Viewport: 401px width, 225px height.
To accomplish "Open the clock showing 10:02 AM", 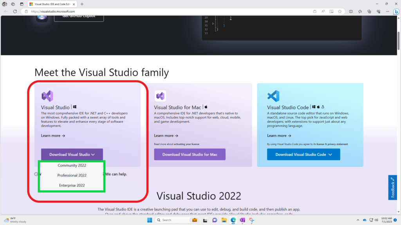I will pos(387,220).
